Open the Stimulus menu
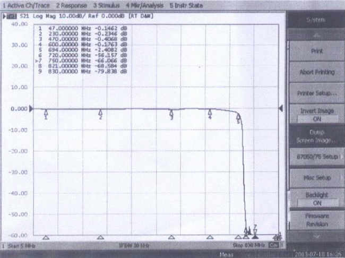Viewport: 345px width, 258px height. (107, 5)
